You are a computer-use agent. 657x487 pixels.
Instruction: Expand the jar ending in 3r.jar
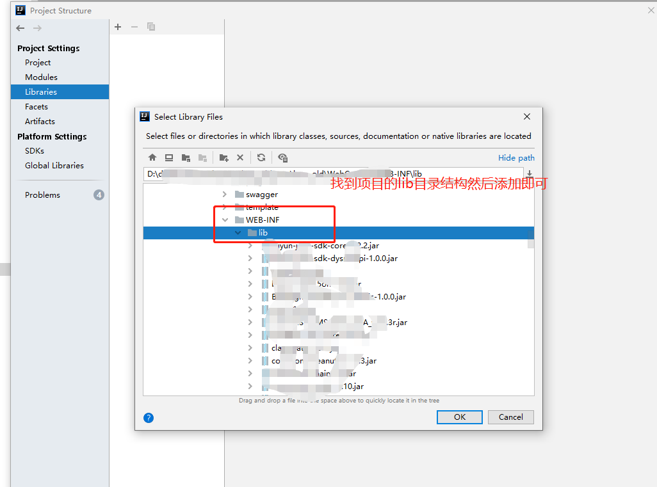(x=250, y=322)
